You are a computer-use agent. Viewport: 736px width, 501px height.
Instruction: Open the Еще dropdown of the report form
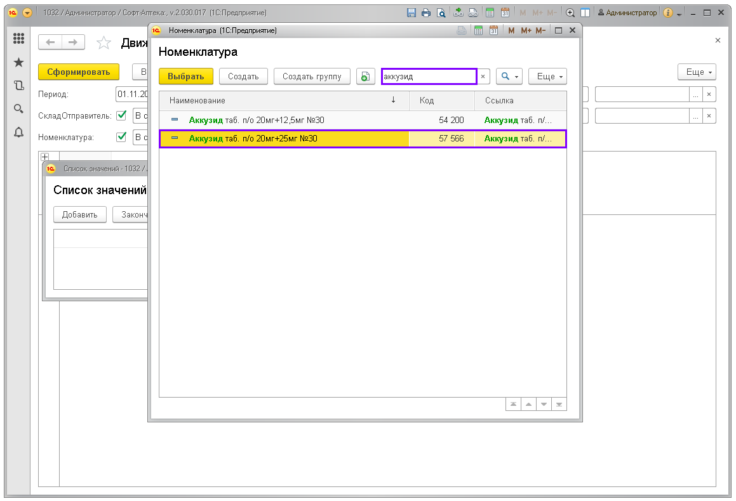[697, 72]
